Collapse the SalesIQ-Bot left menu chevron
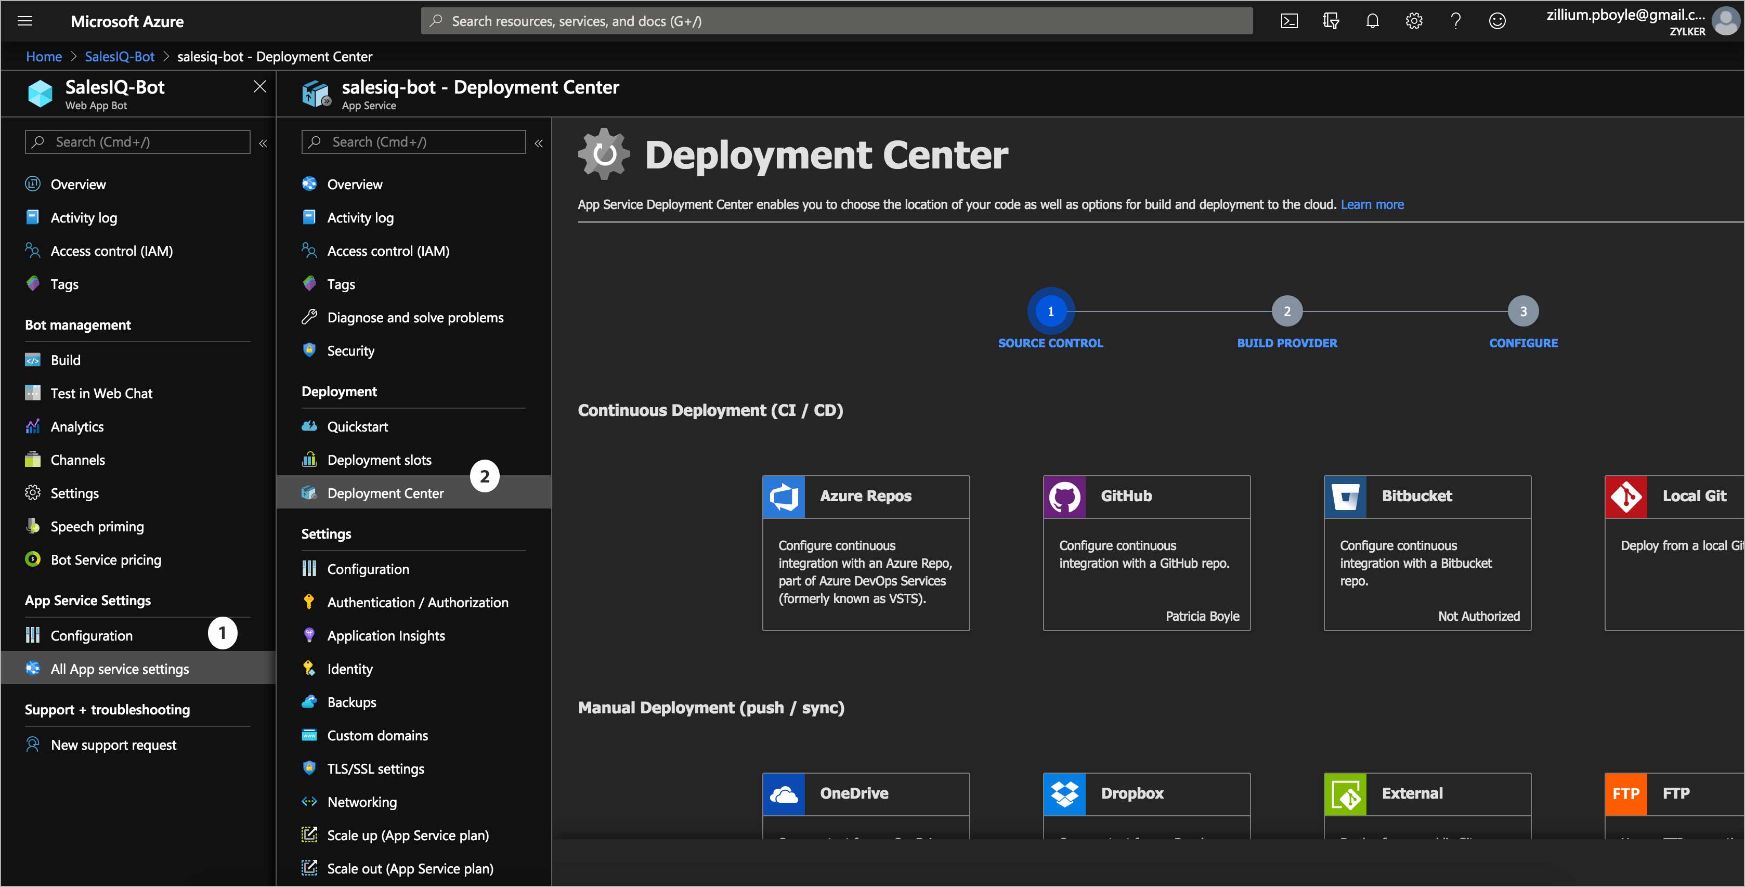Viewport: 1745px width, 887px height. [x=263, y=143]
